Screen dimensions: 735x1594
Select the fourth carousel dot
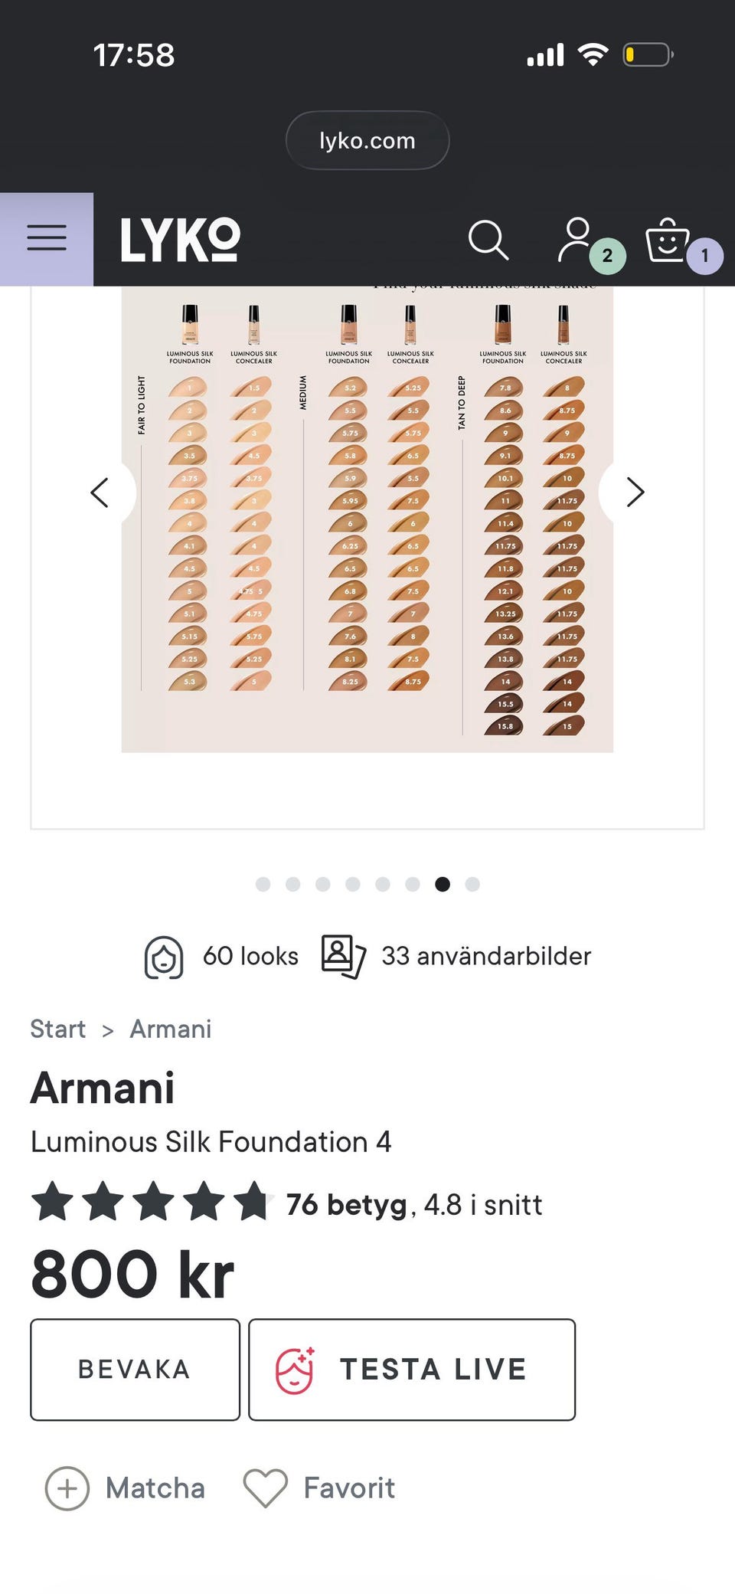[353, 884]
